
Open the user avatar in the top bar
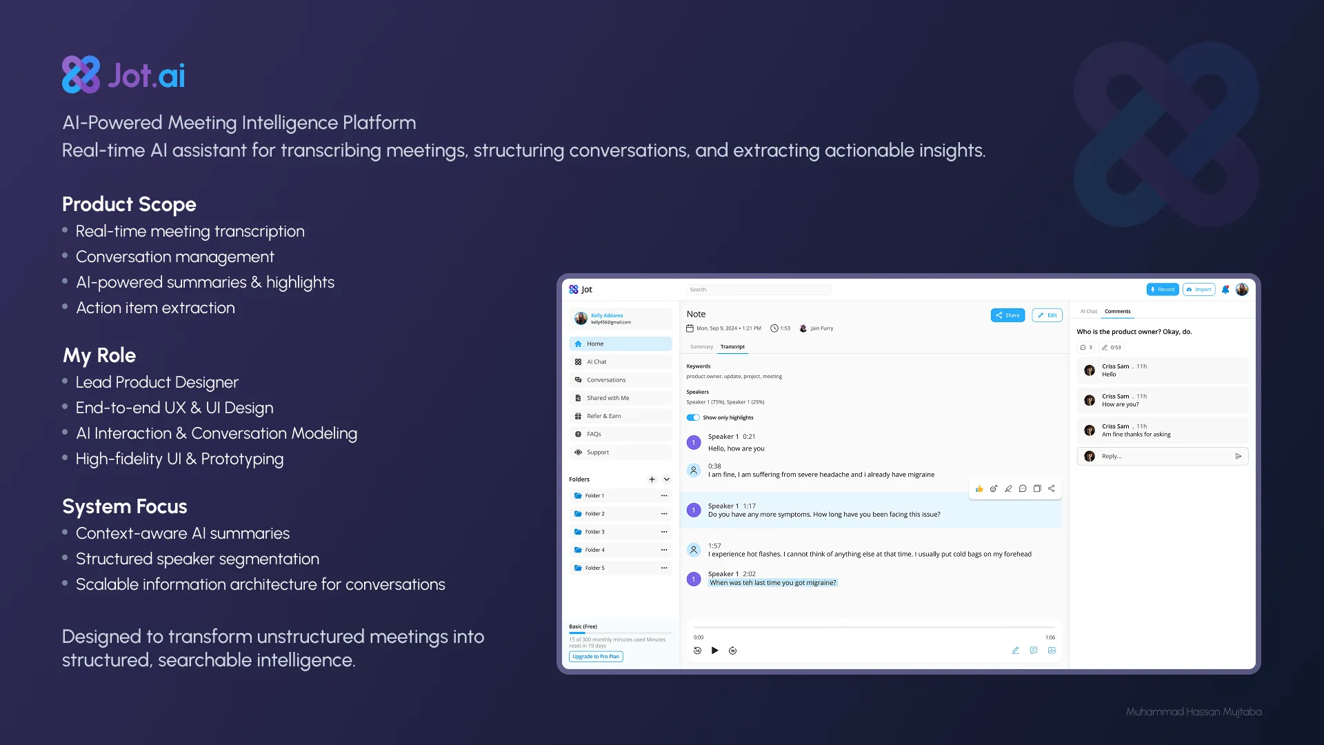point(1242,290)
